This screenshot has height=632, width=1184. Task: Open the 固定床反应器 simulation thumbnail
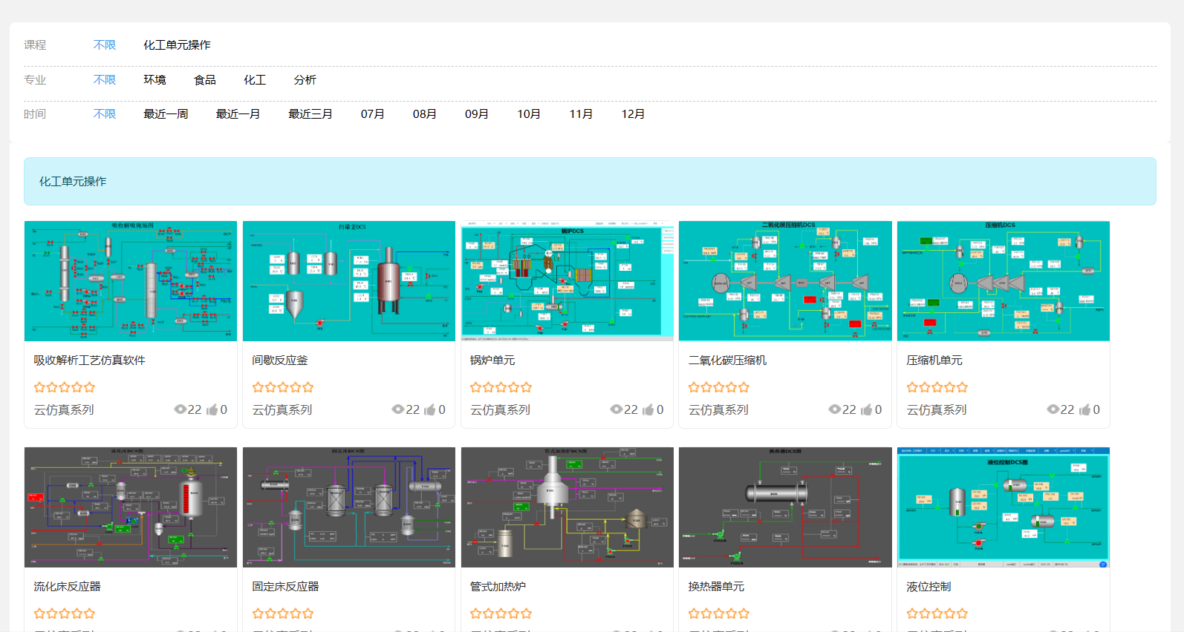pos(349,507)
